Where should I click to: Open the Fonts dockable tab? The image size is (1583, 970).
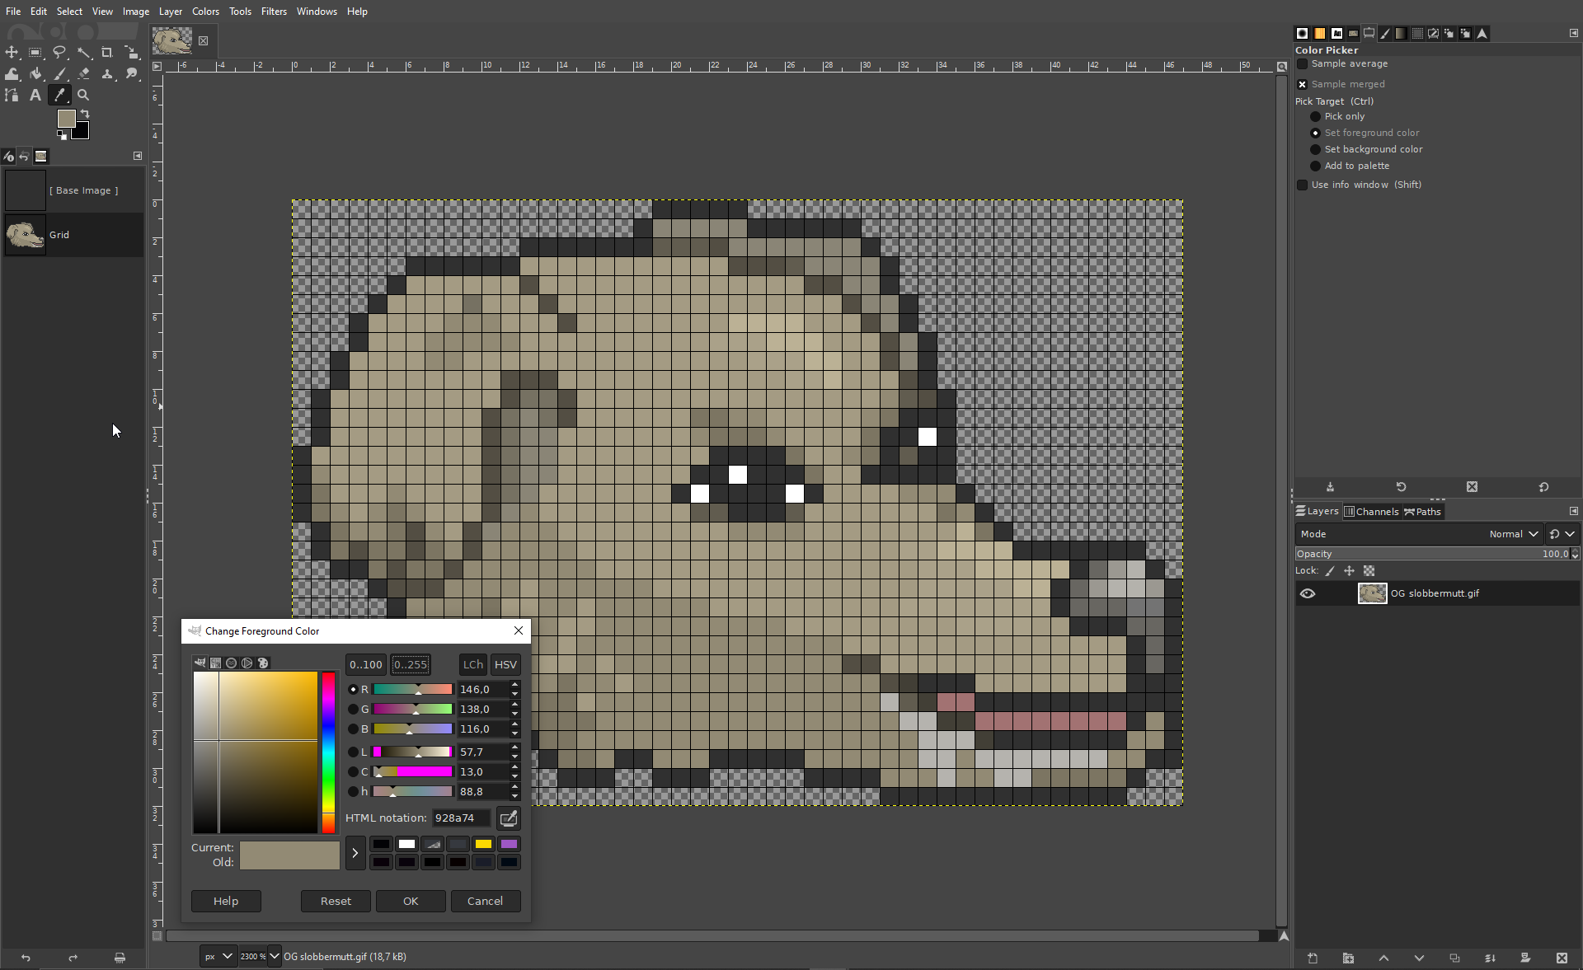click(1336, 33)
